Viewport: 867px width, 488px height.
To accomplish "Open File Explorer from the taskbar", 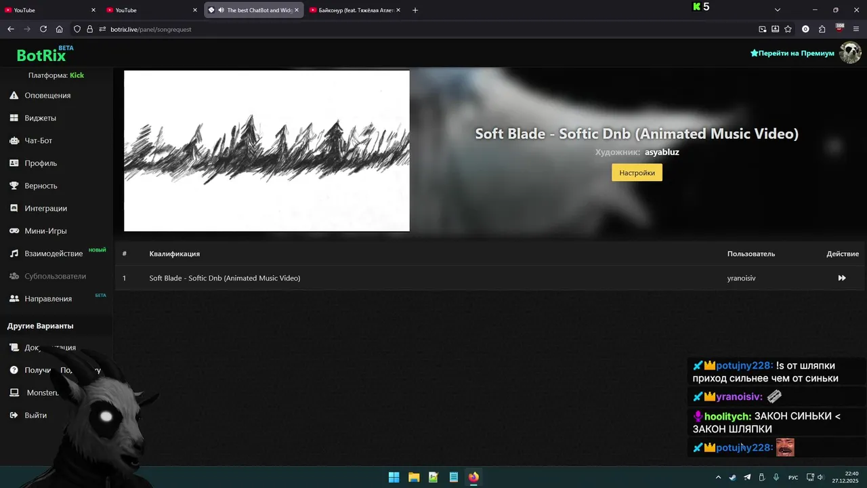I will point(413,477).
